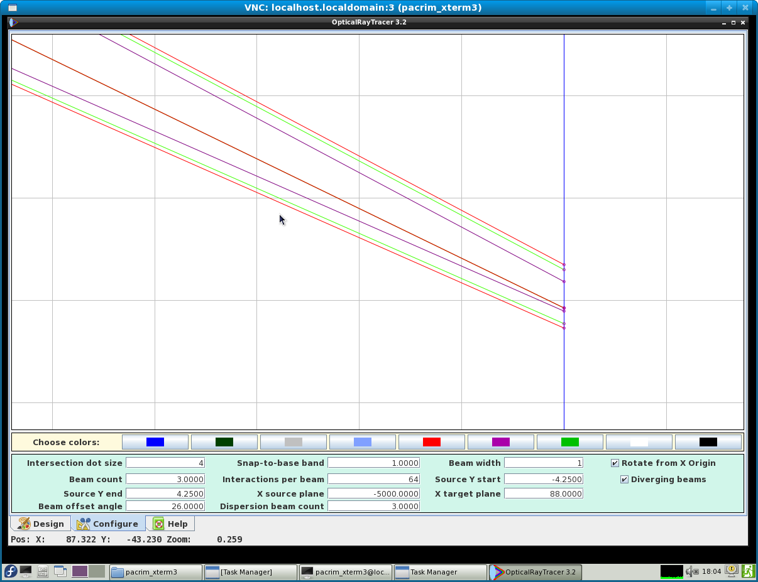The image size is (758, 582).
Task: Toggle Rotate from X Origin checkbox
Action: coord(615,463)
